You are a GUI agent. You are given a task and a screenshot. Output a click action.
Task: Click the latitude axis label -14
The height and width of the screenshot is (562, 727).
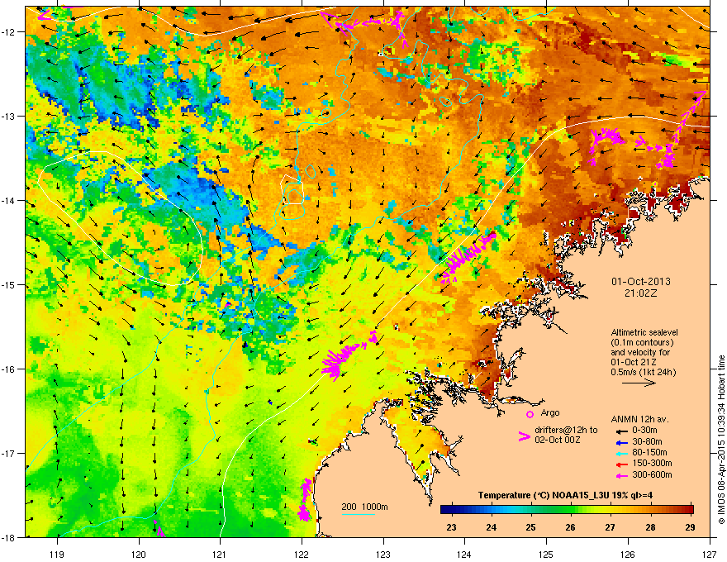pos(8,201)
